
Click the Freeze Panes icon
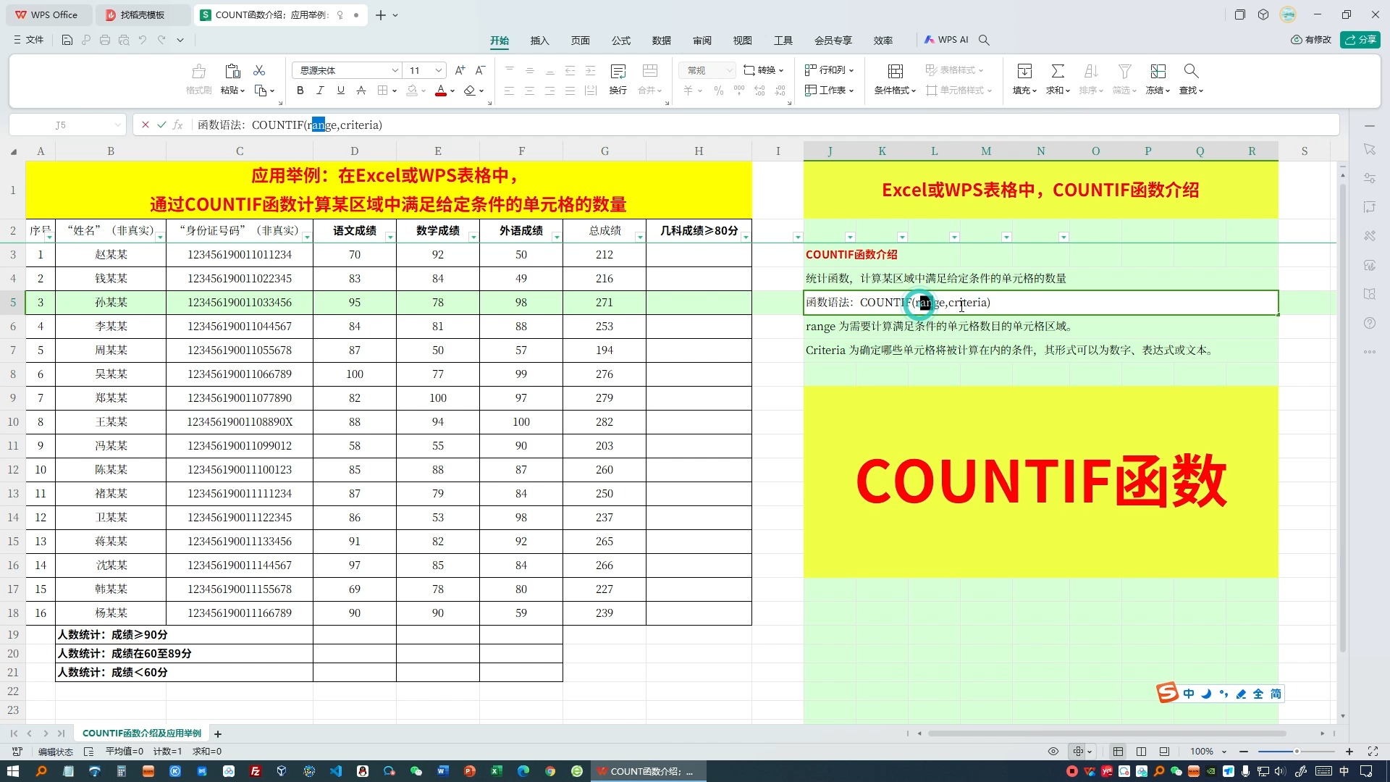click(x=1156, y=70)
